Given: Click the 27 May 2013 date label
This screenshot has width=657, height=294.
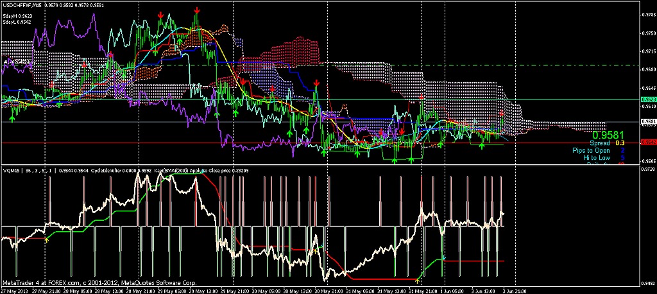Looking at the screenshot, I should (13, 291).
